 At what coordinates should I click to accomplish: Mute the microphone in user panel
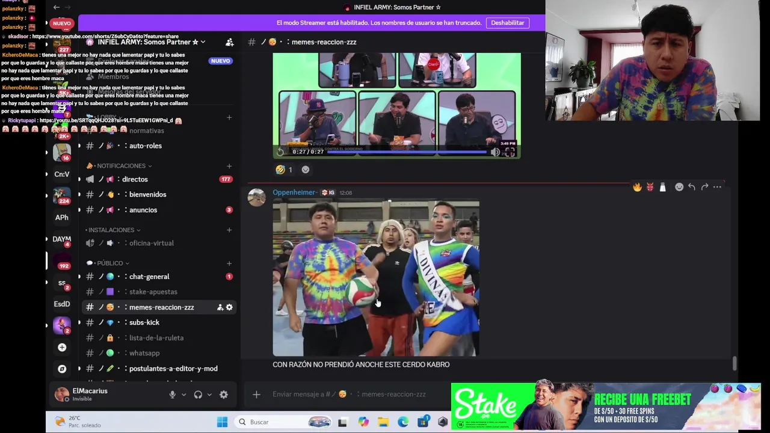pos(172,395)
